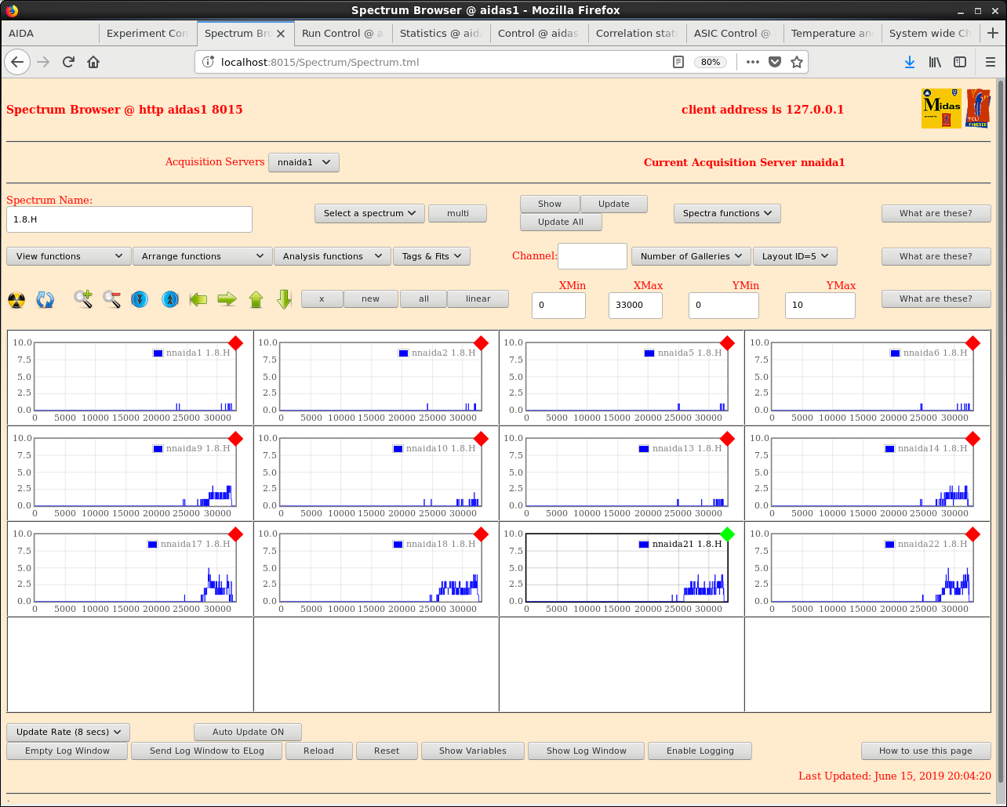This screenshot has height=807, width=1007.
Task: Toggle Auto Update ON button
Action: tap(248, 732)
